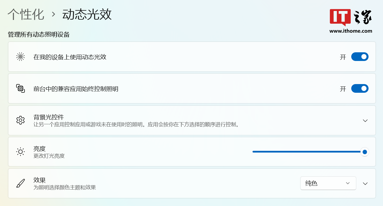Expand the 背景光控件 section
Screen dimensions: 383x206
coord(365,120)
